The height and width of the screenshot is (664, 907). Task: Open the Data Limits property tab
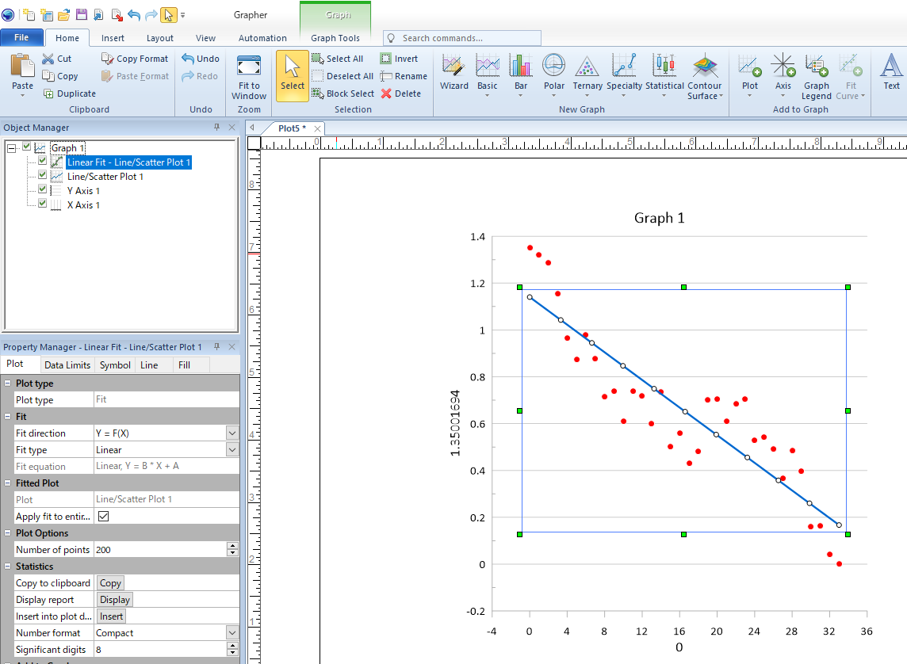(67, 364)
